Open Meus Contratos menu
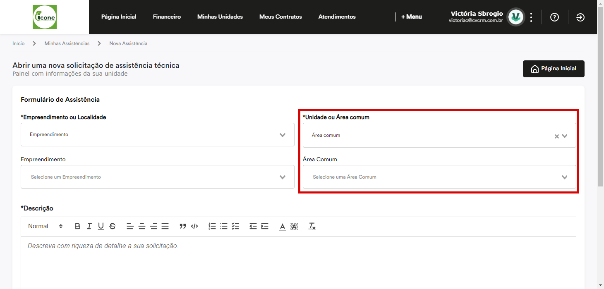Viewport: 604px width, 289px height. (280, 17)
